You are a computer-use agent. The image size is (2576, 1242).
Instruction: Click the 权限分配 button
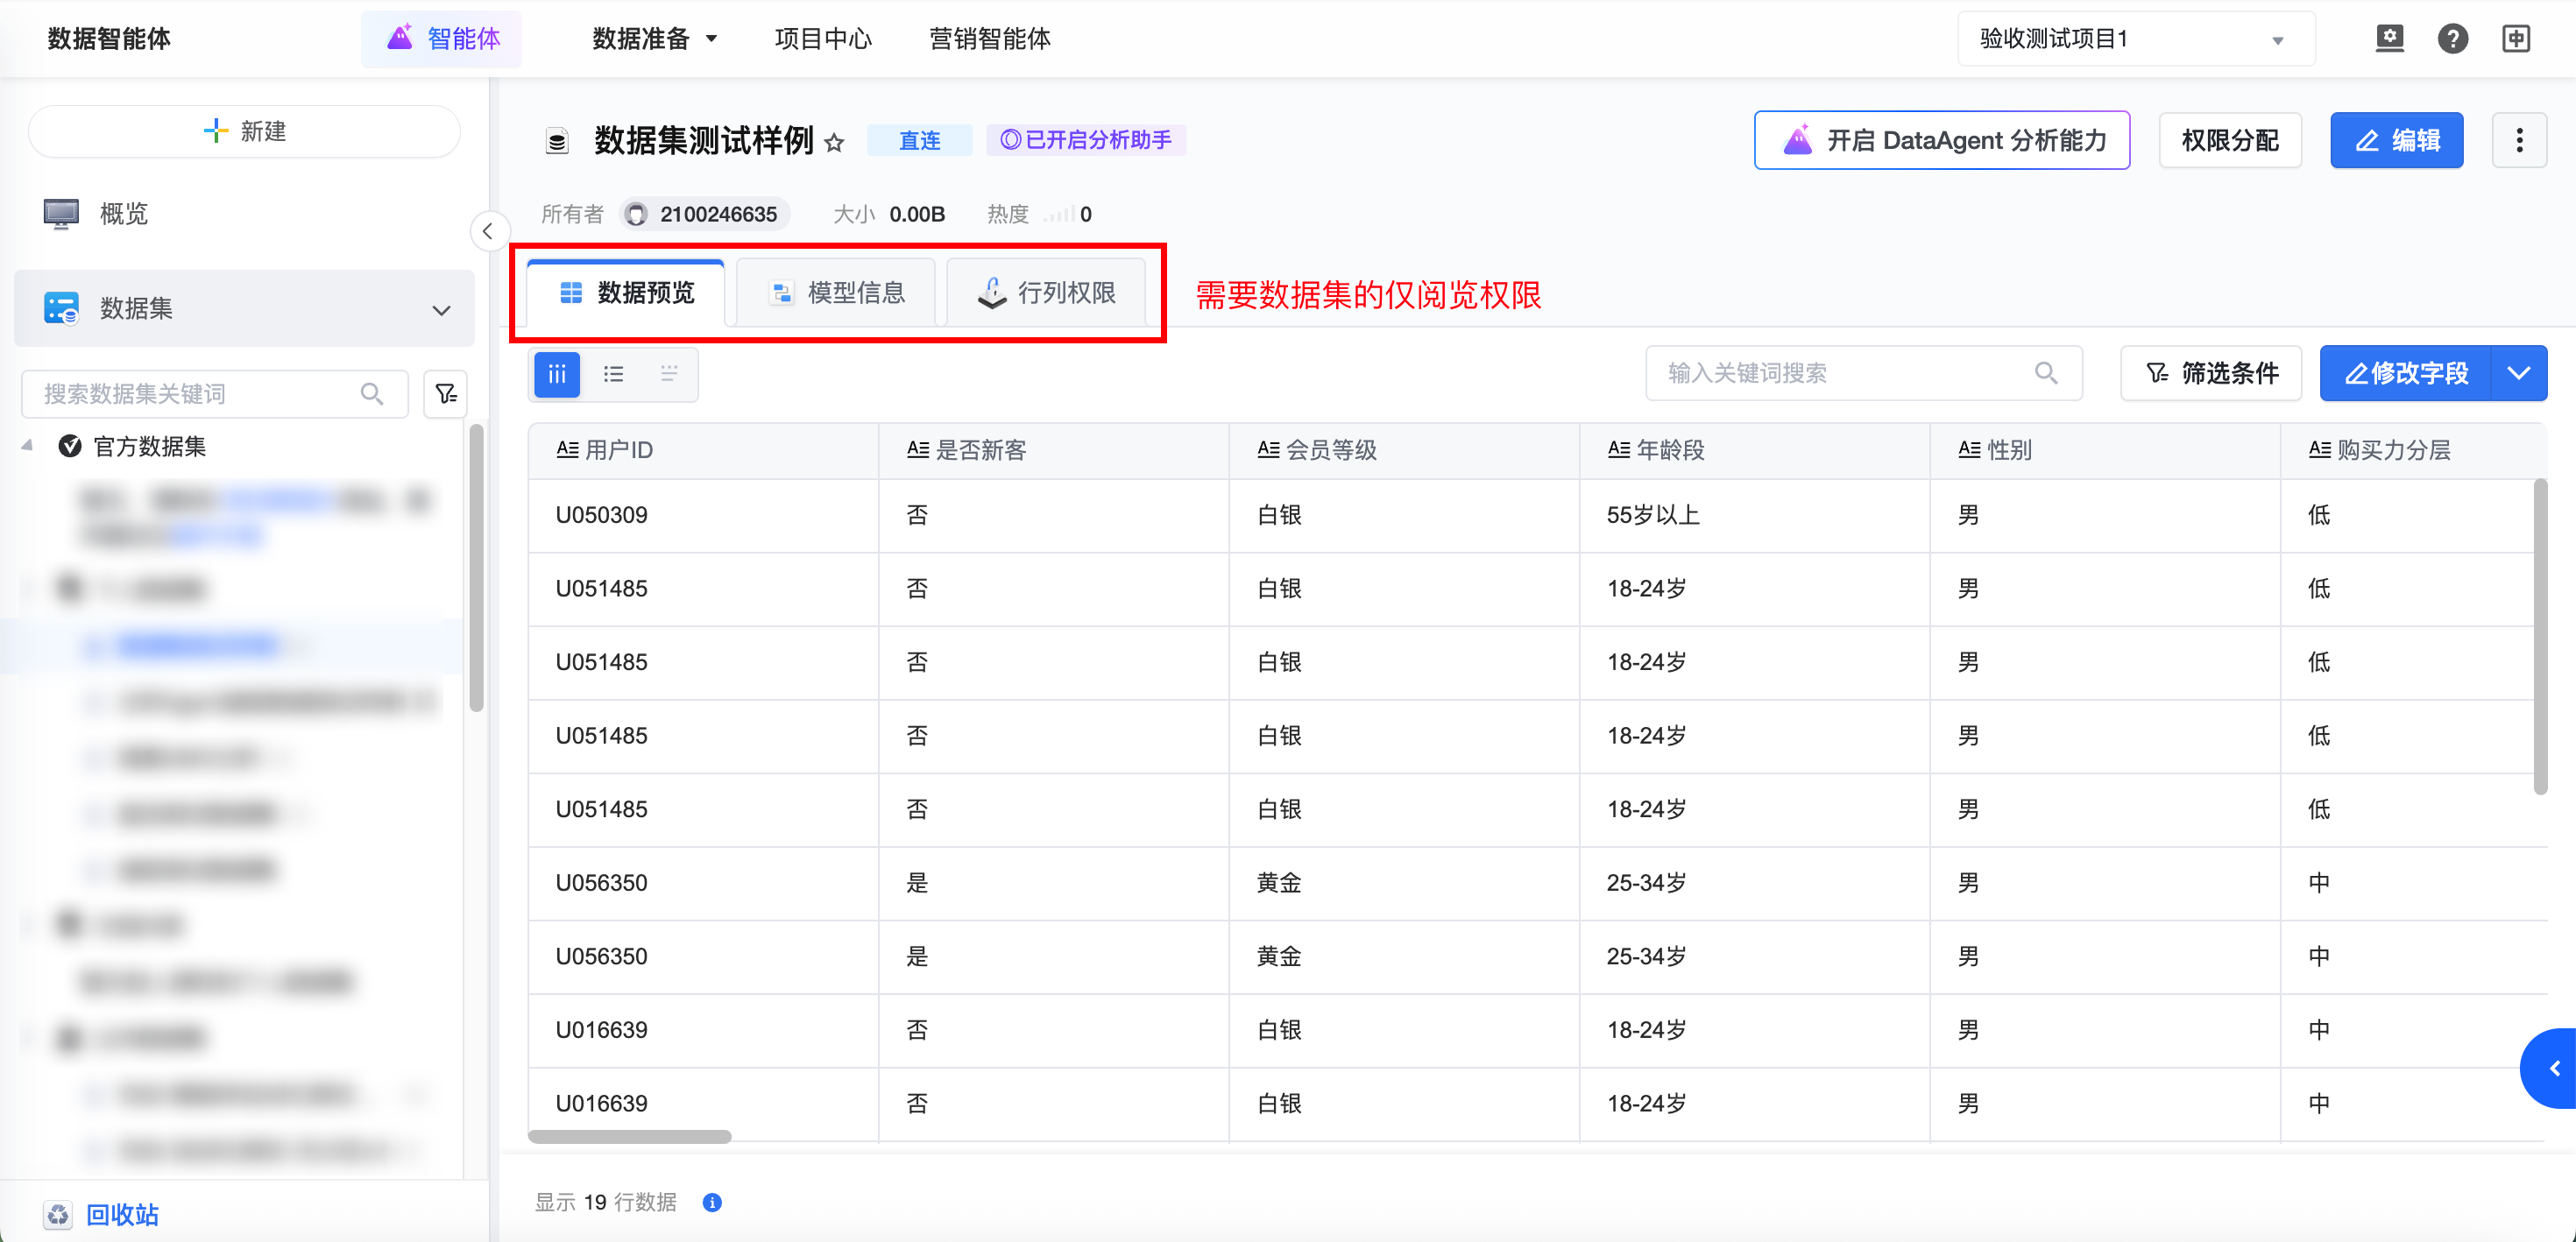pyautogui.click(x=2229, y=140)
